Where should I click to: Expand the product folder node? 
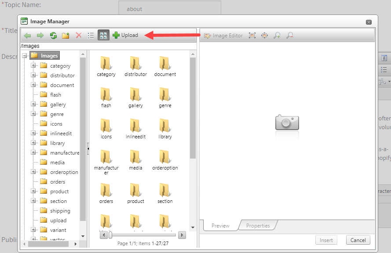(x=34, y=191)
